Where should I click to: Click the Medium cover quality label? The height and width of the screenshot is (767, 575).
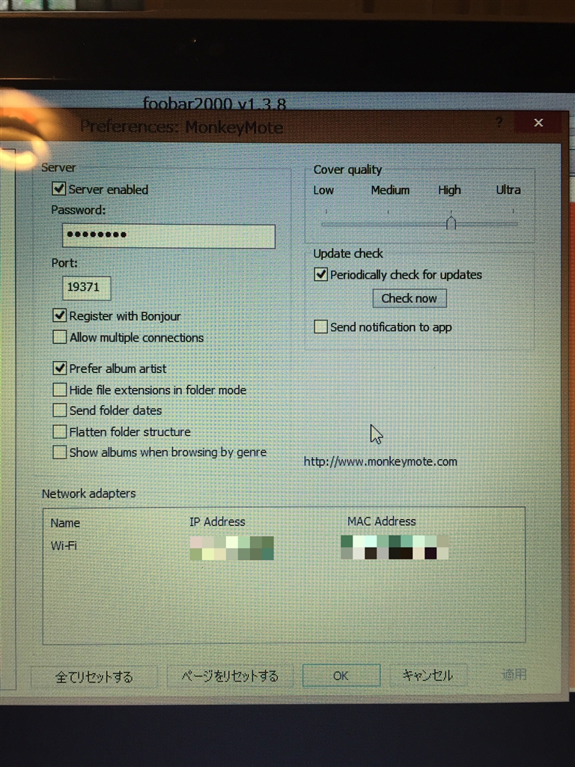tap(390, 190)
